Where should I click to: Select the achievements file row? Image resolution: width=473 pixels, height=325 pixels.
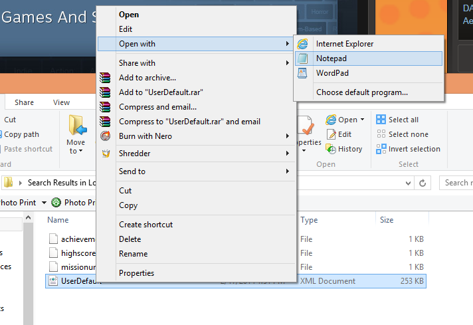236,239
